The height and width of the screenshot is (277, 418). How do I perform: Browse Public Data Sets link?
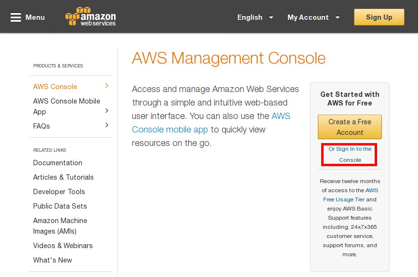[x=60, y=206]
